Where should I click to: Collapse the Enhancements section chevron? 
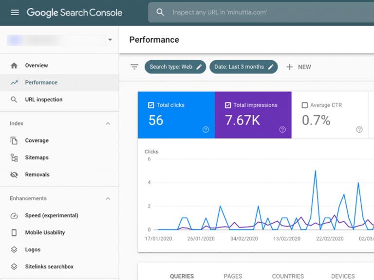tap(108, 198)
